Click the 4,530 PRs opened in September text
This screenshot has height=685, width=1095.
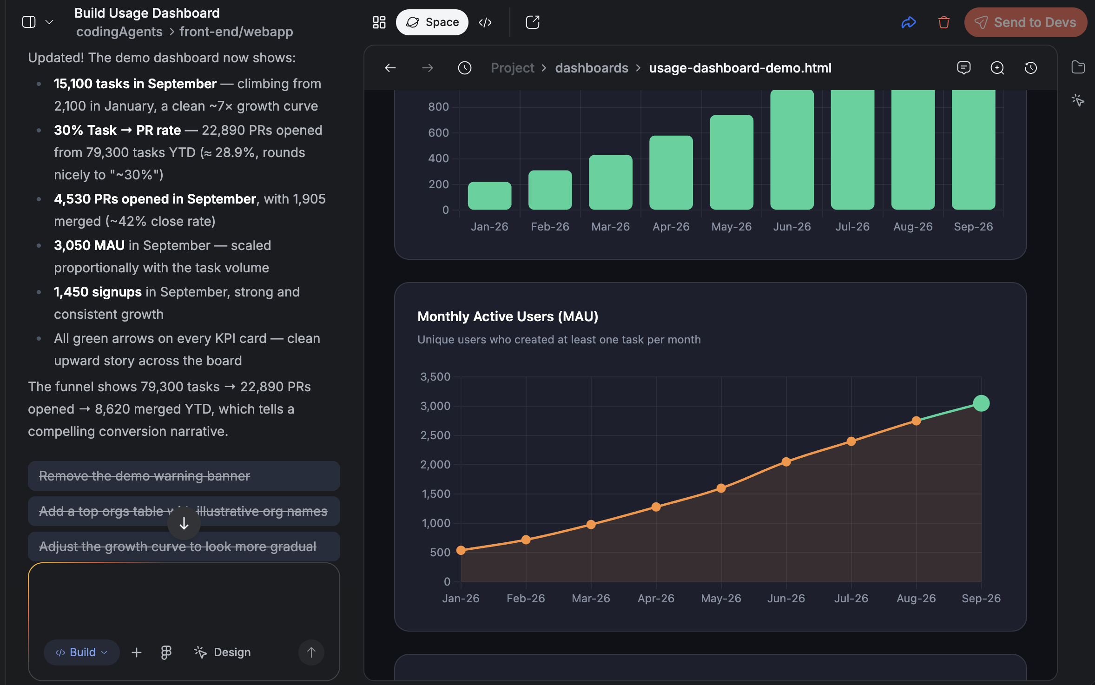tap(155, 199)
